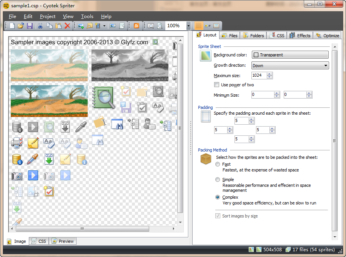
Task: Open the Growth direction dropdown
Action: [x=290, y=66]
